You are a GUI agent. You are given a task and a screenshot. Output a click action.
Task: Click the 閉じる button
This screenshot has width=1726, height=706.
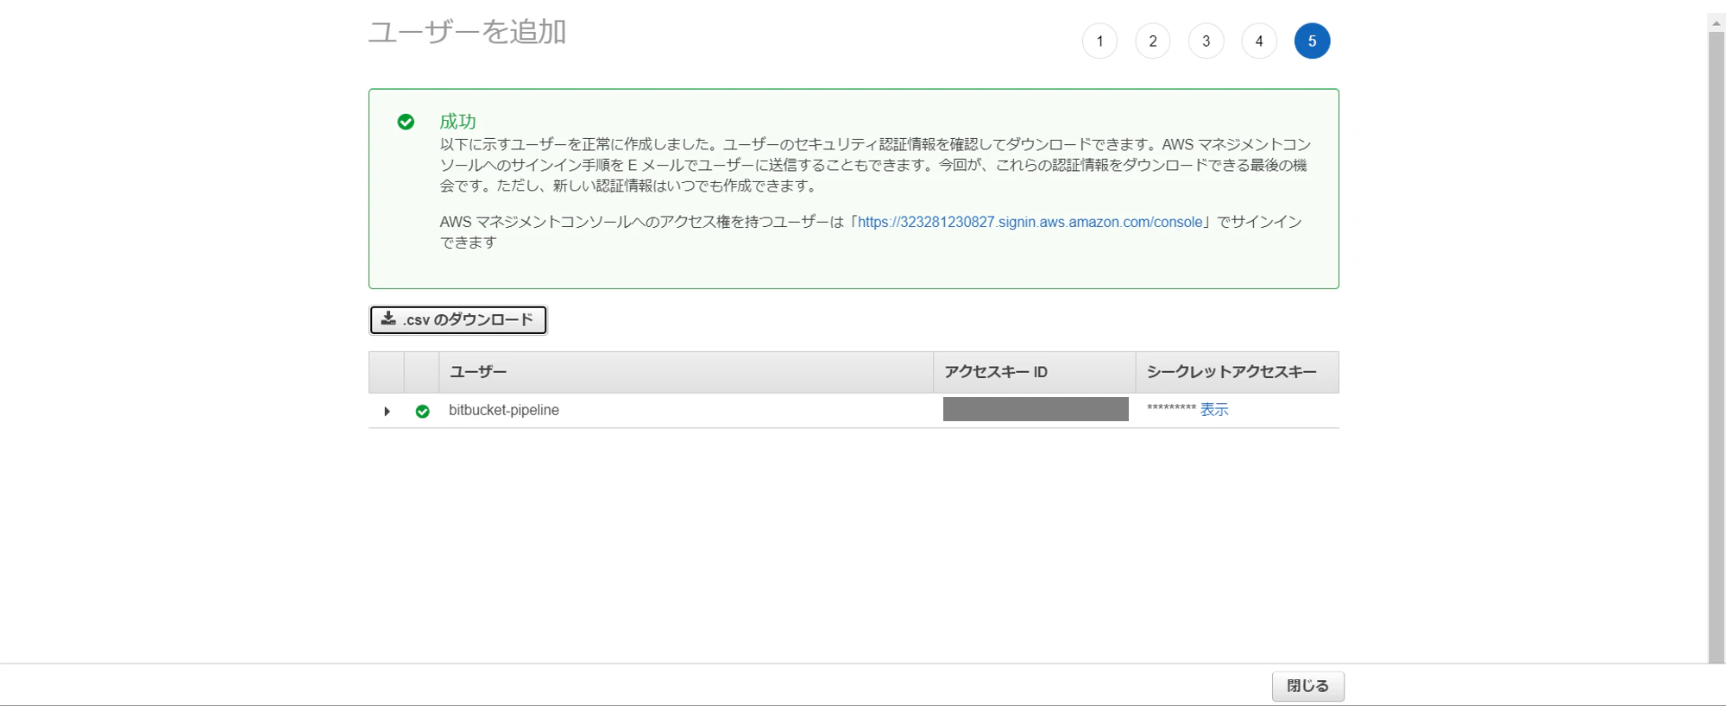pos(1307,686)
